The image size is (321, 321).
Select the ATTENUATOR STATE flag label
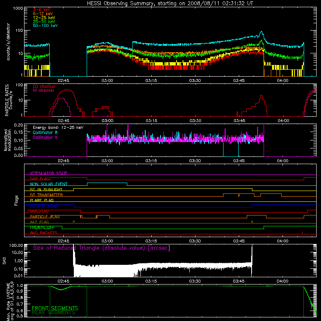click(x=49, y=173)
